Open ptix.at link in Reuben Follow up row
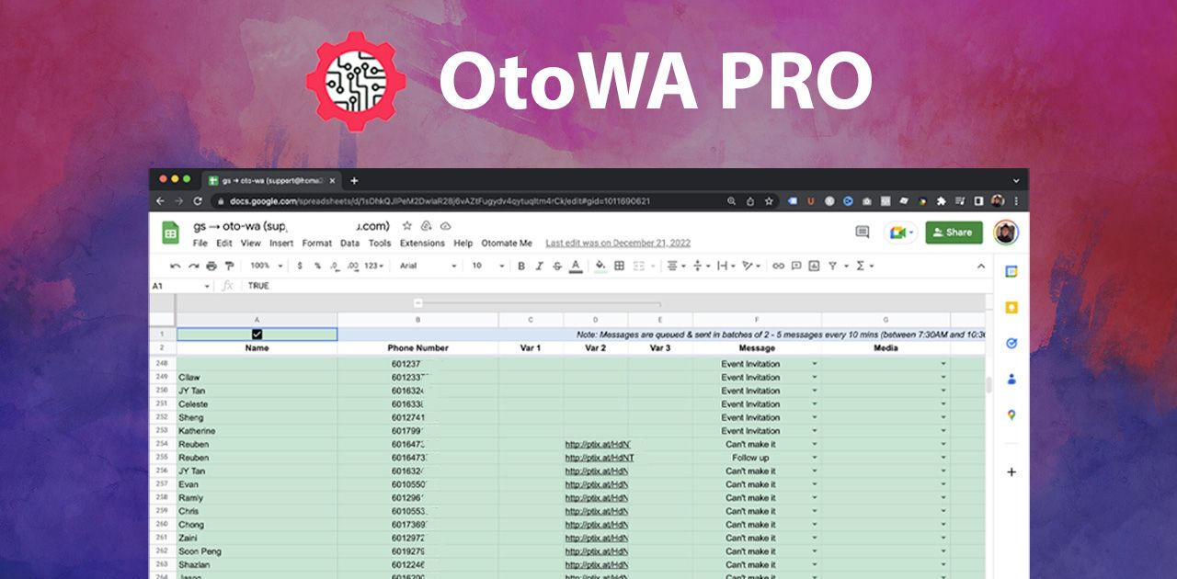Image resolution: width=1177 pixels, height=579 pixels. pos(600,458)
